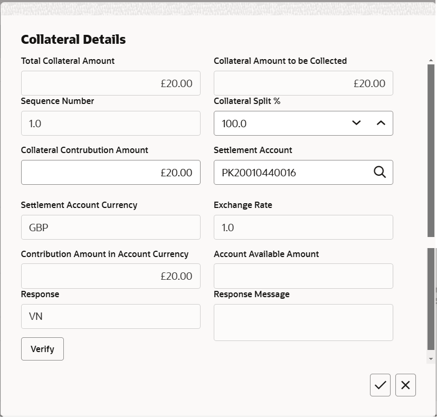Viewport: 437px width, 417px height.
Task: Focus the Exchange Rate input
Action: (x=303, y=227)
